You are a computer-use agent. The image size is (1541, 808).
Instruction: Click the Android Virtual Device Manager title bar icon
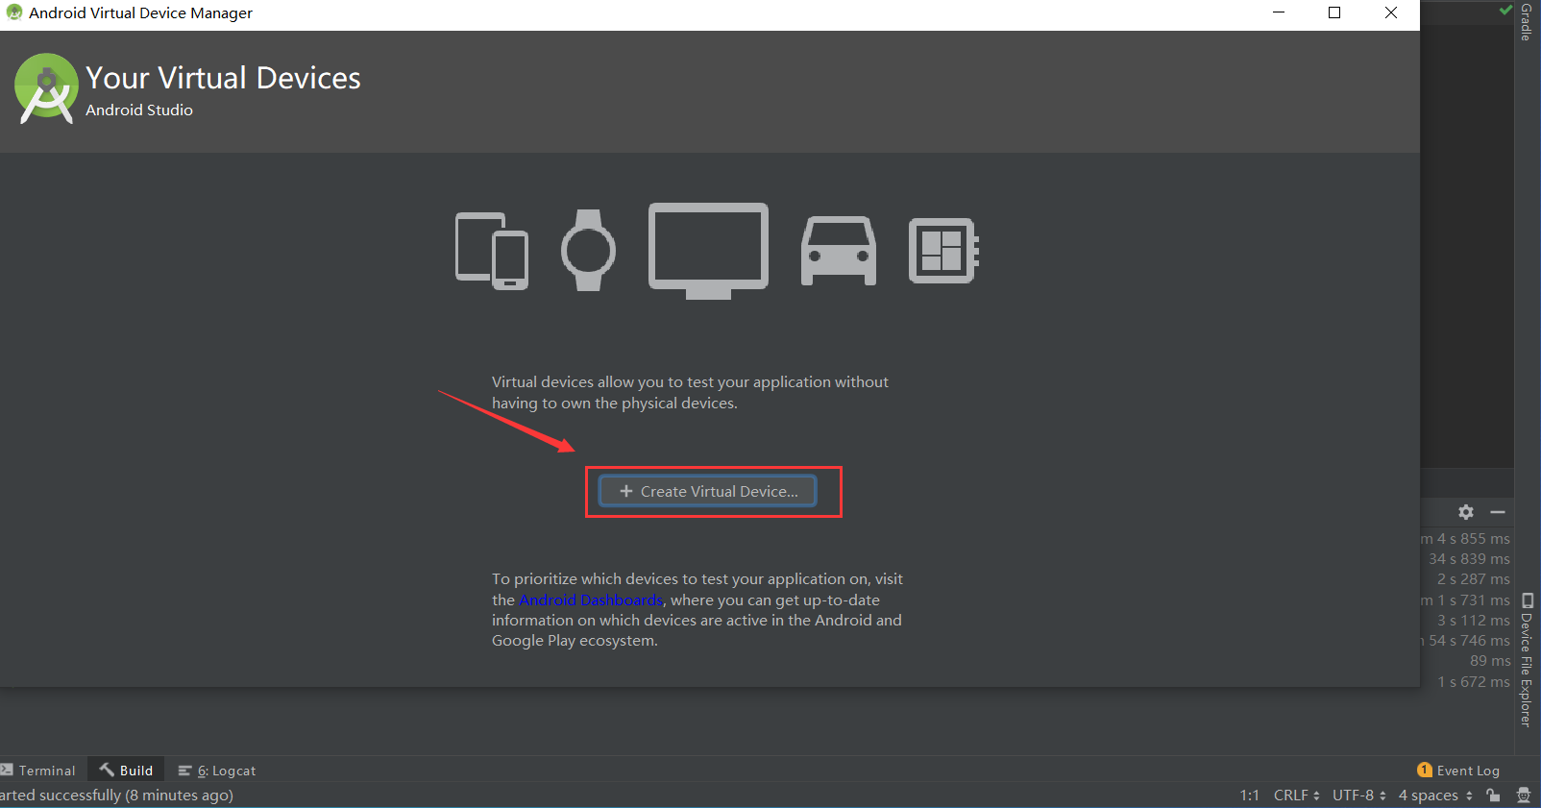tap(14, 12)
